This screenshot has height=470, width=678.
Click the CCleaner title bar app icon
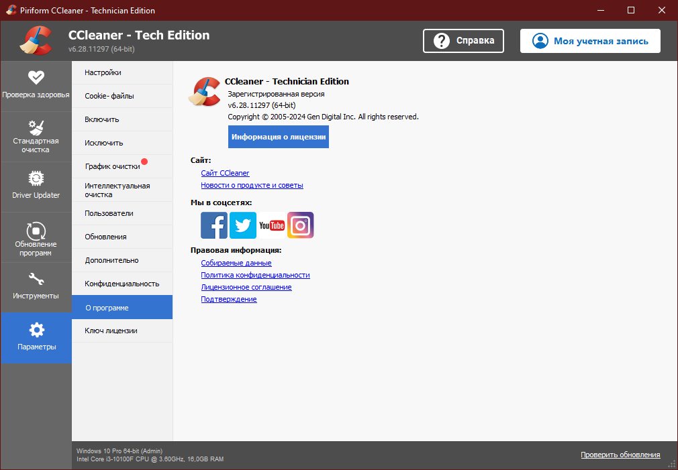[11, 10]
